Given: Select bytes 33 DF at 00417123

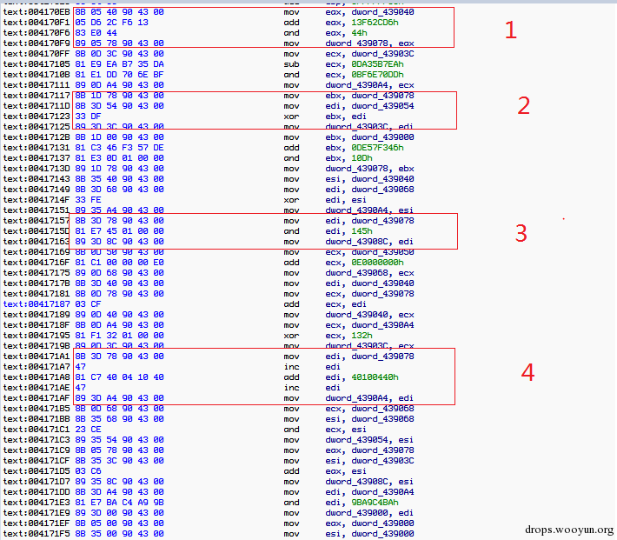Looking at the screenshot, I should pos(88,117).
